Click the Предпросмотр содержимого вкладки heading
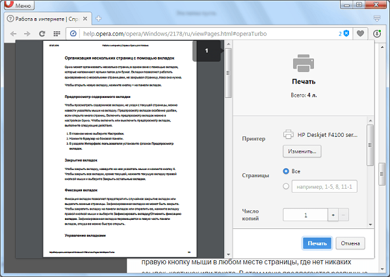 pyautogui.click(x=97, y=97)
